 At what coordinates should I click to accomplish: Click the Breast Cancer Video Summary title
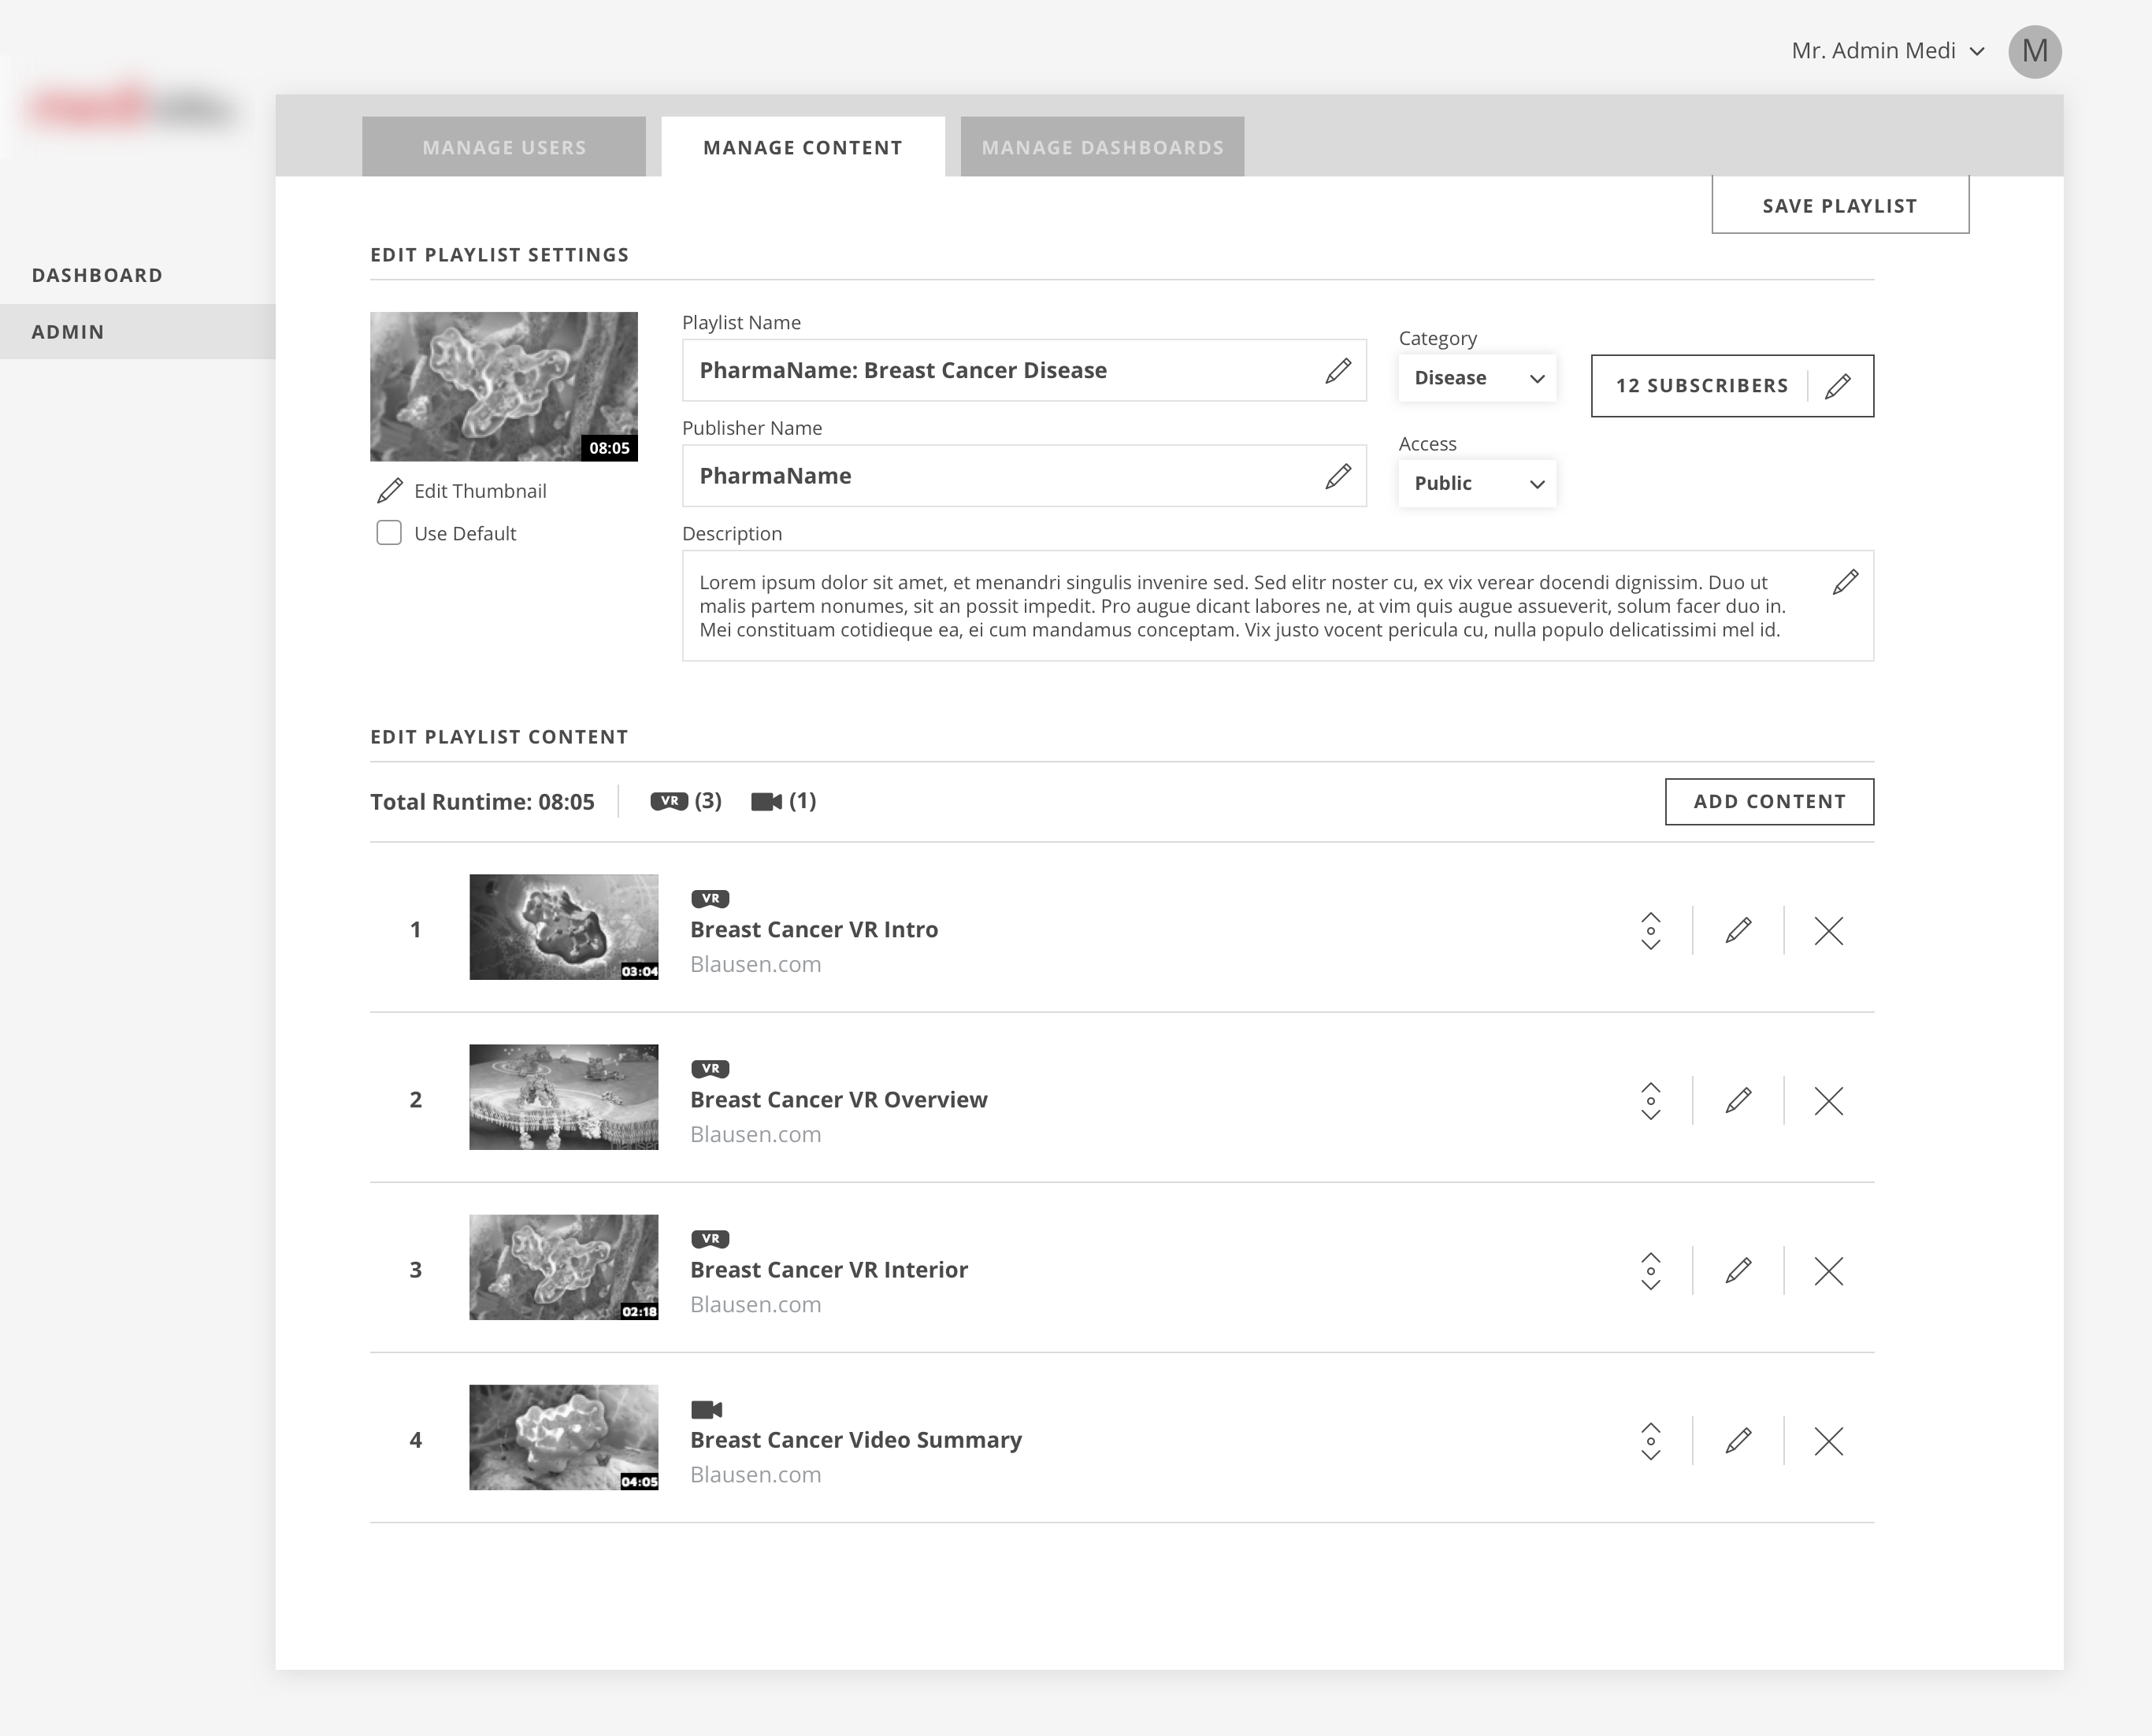click(856, 1440)
